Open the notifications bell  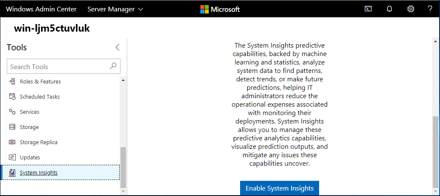click(390, 9)
